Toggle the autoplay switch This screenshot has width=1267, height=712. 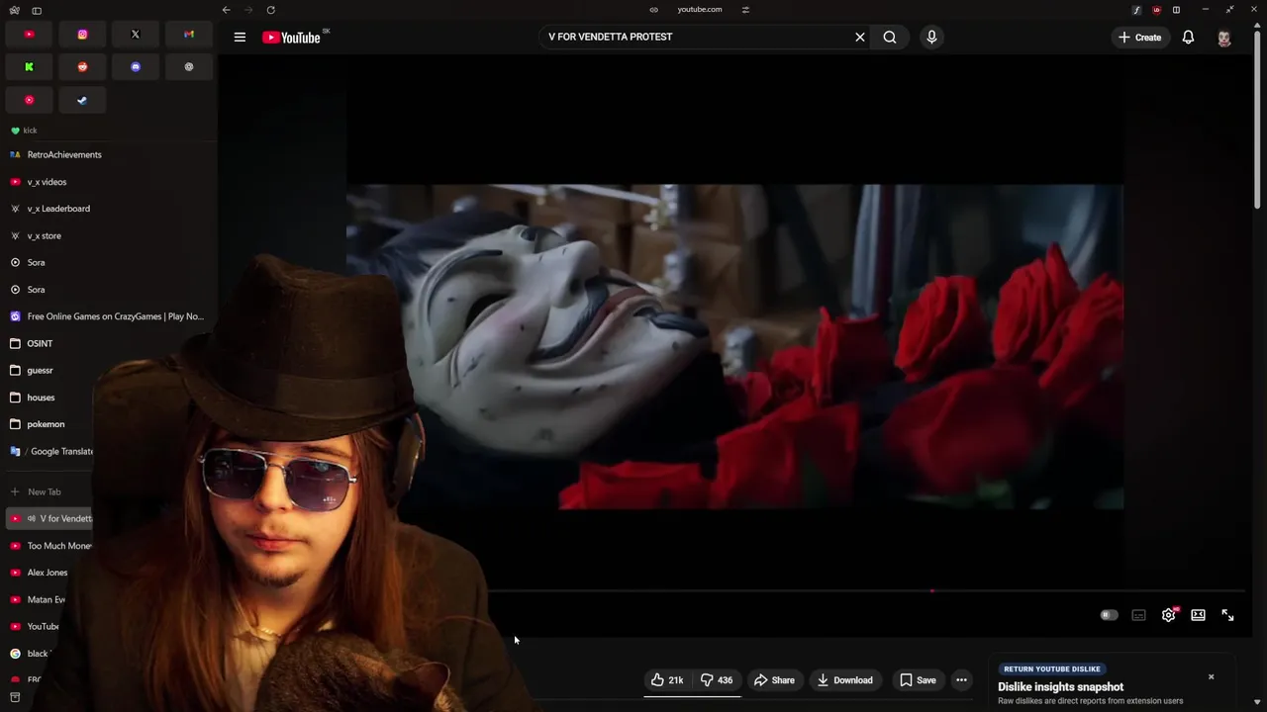point(1109,615)
